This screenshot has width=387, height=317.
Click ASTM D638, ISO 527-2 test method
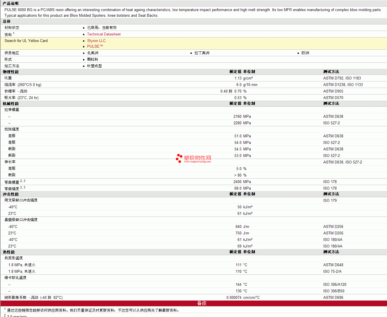[343, 162]
